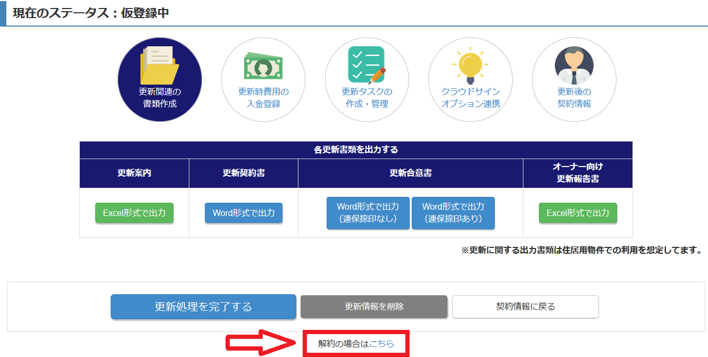Screen dimensions: 708x357
Task: Click the ※更新に関する出力書類 note text
Action: pos(581,250)
